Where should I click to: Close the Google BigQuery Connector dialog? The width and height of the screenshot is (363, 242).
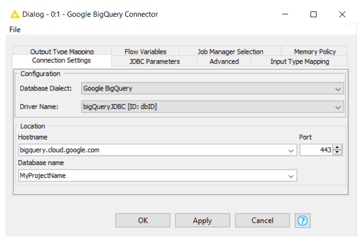click(x=342, y=14)
